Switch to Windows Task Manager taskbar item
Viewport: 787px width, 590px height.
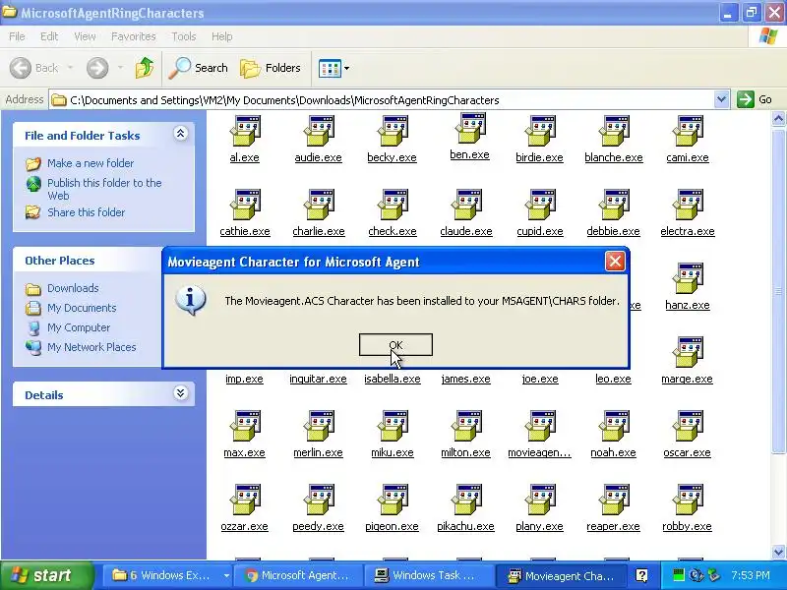click(428, 575)
